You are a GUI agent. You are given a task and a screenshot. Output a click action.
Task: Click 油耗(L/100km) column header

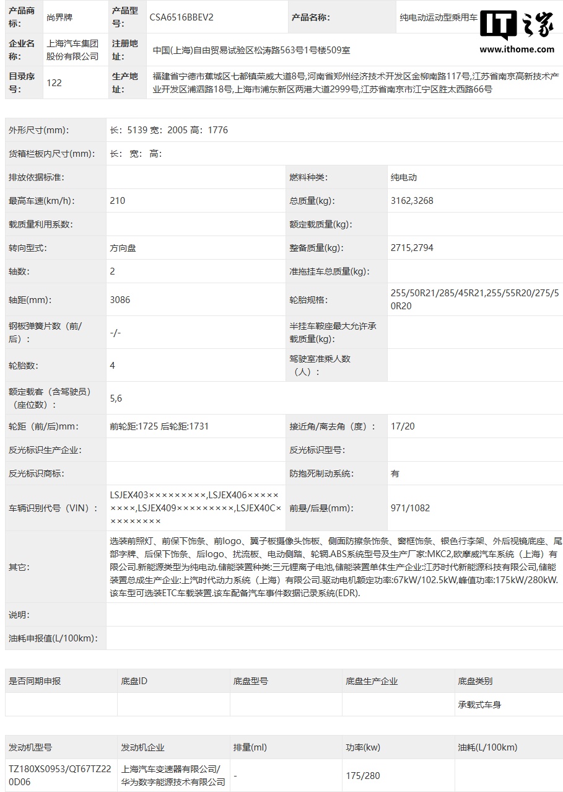(x=487, y=747)
